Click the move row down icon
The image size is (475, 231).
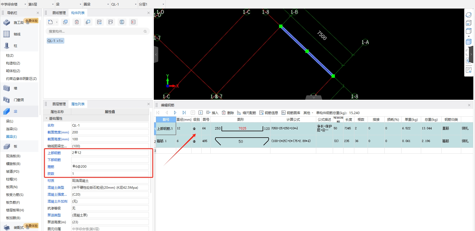pyautogui.click(x=201, y=113)
